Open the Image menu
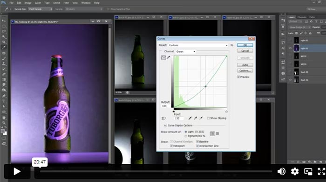Image resolution: width=326 pixels, height=182 pixels. tap(28, 3)
